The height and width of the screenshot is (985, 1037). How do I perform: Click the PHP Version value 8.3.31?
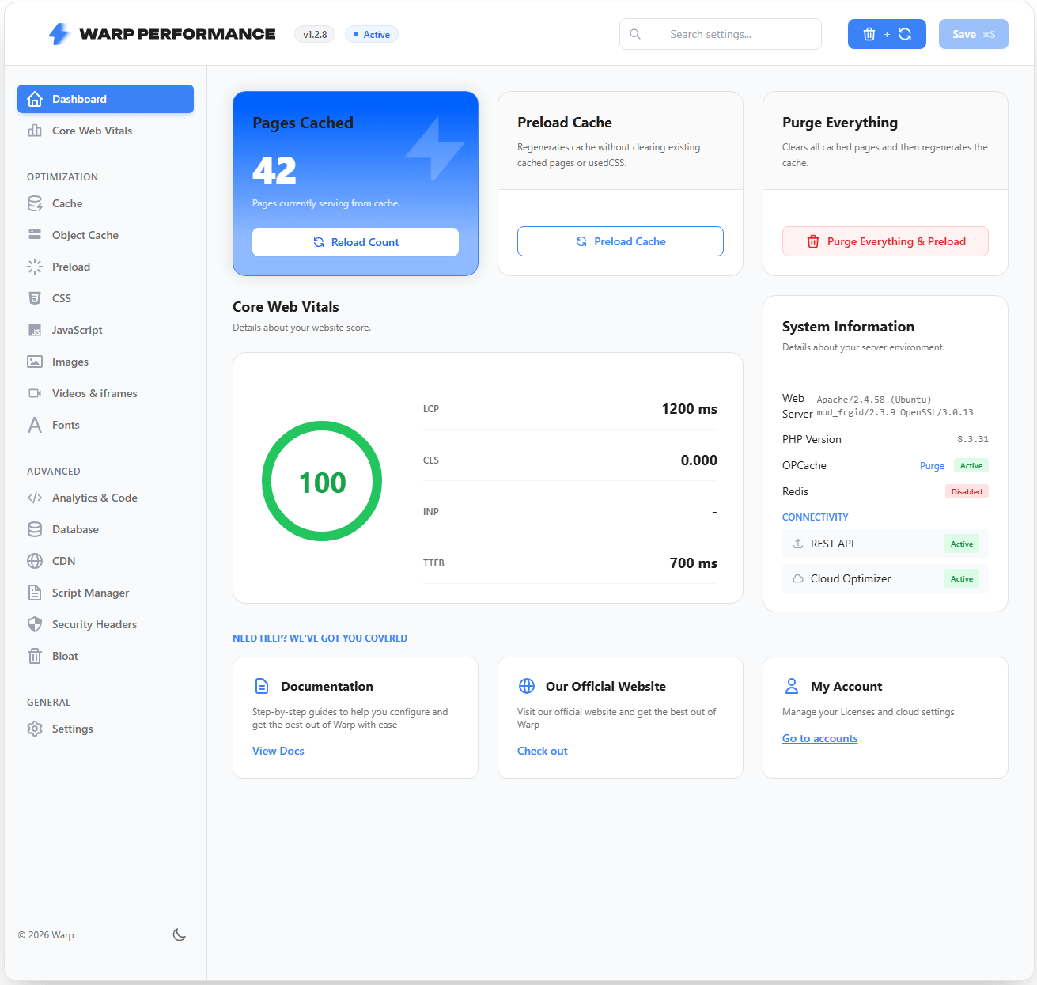pyautogui.click(x=972, y=439)
